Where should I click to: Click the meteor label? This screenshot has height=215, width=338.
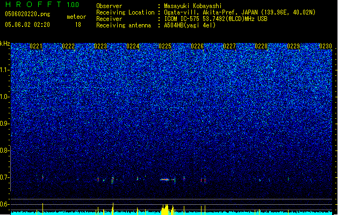coord(76,17)
